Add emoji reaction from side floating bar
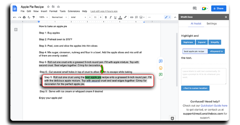This screenshot has width=240, height=125. [x=161, y=68]
